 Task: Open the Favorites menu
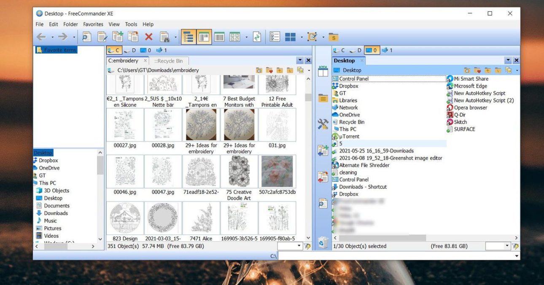point(93,24)
